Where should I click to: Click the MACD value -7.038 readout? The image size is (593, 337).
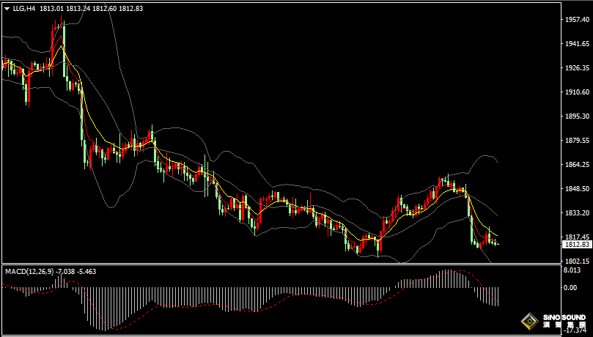(x=66, y=272)
